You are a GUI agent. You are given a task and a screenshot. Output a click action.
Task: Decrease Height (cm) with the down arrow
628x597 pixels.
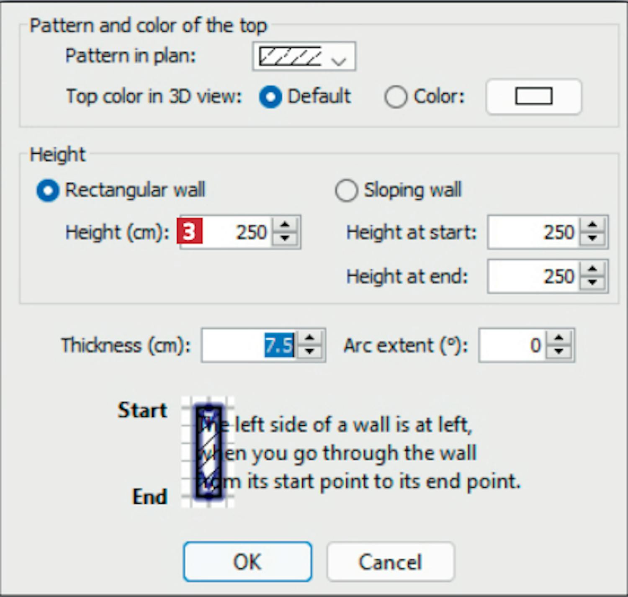coord(285,239)
